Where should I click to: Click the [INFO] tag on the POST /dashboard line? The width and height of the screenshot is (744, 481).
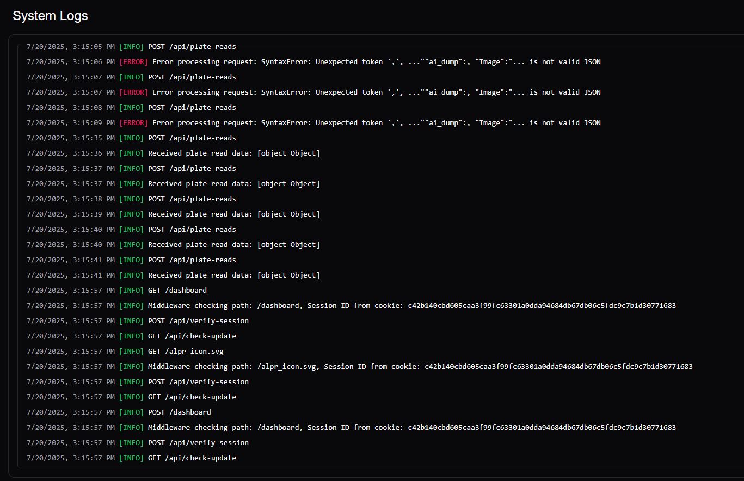point(131,412)
